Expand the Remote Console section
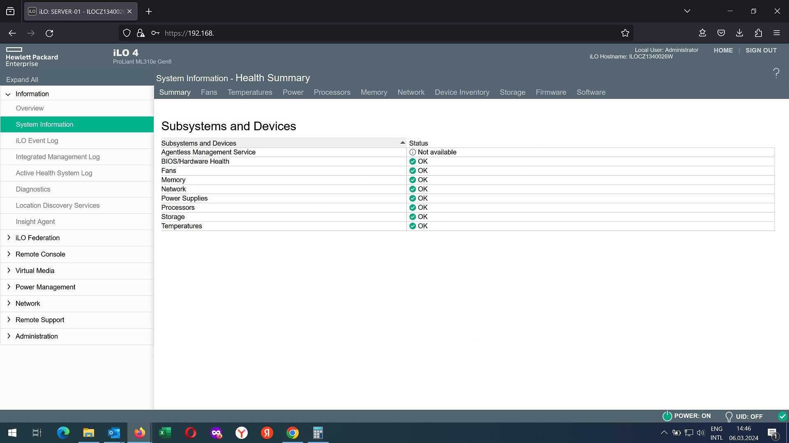 (9, 254)
